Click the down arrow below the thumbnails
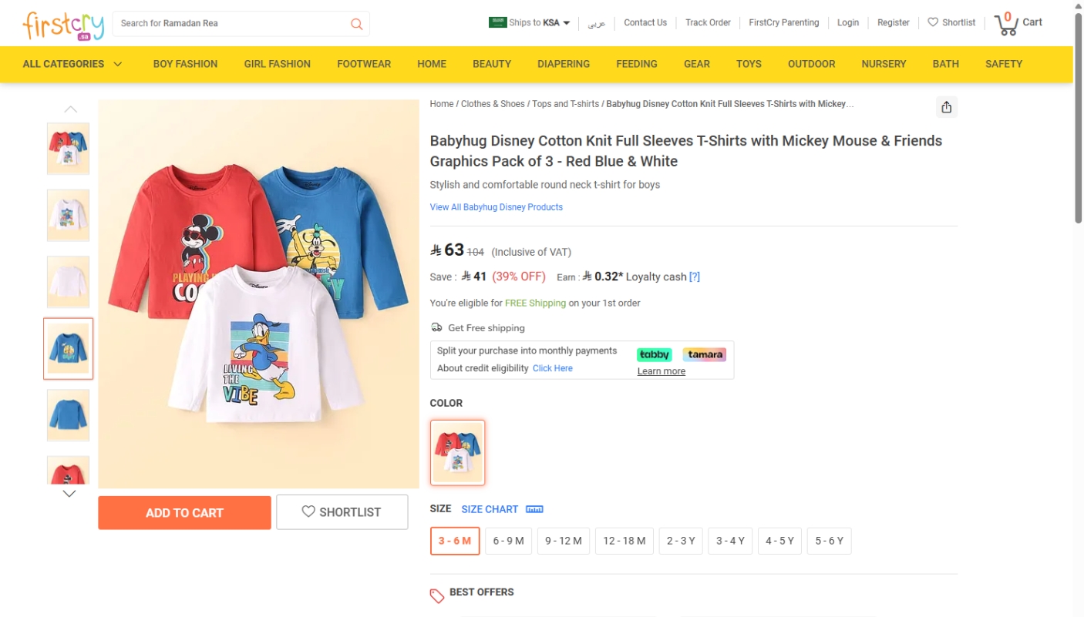This screenshot has width=1084, height=617. [x=69, y=493]
